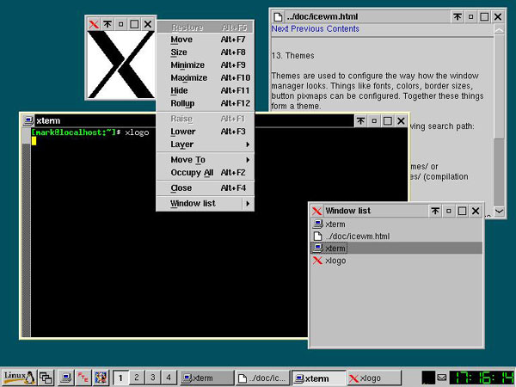Click the large X logo graphic
This screenshot has height=387, width=516.
120,64
